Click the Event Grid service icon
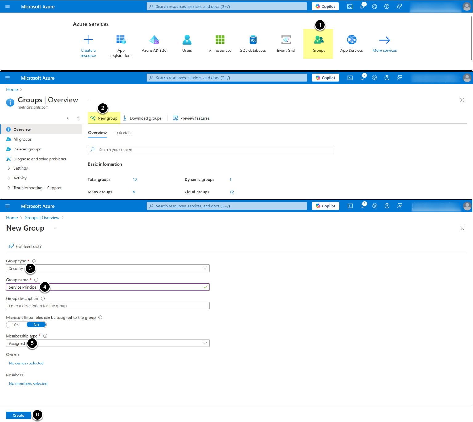This screenshot has width=473, height=422. click(286, 40)
